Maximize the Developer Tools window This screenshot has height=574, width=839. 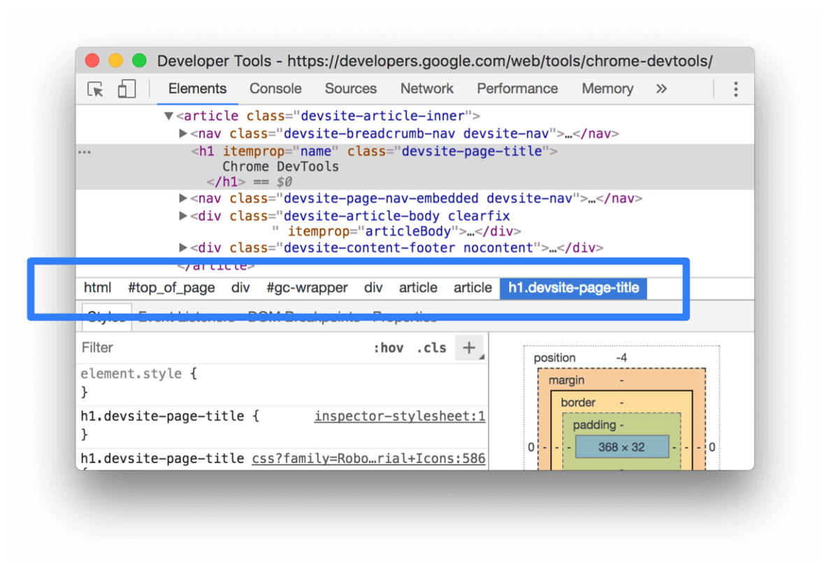pyautogui.click(x=139, y=61)
